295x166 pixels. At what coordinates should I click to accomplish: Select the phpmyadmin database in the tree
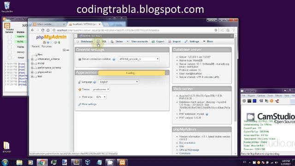tap(45, 72)
